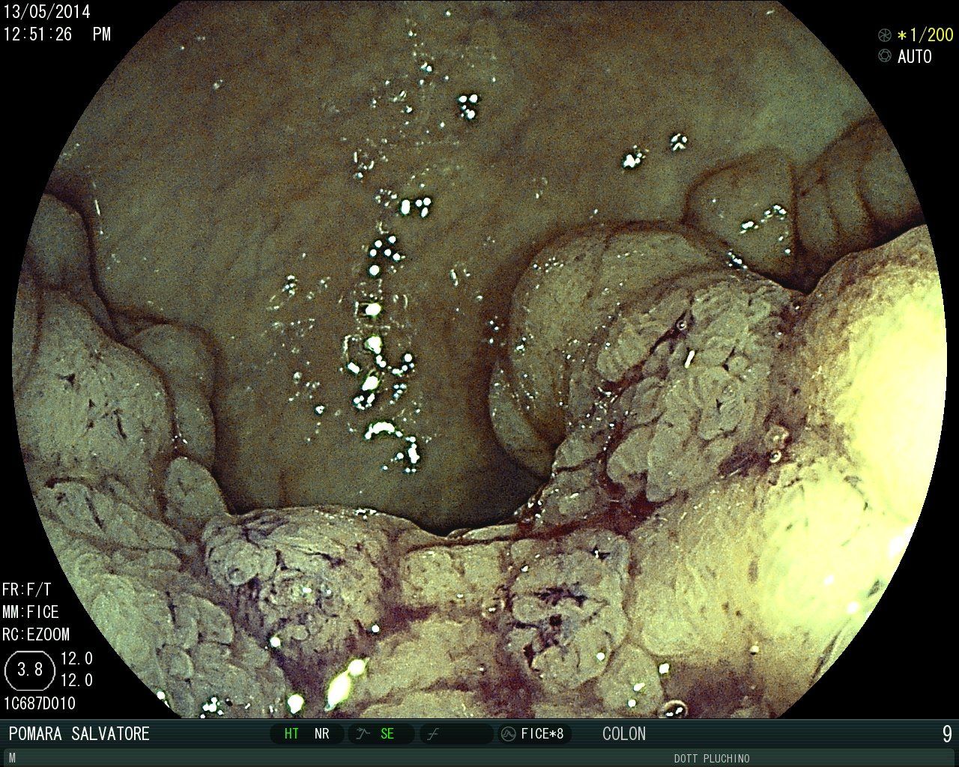Viewport: 959px width, 767px height.
Task: Click the FICE*8 preset label
Action: pos(542,734)
